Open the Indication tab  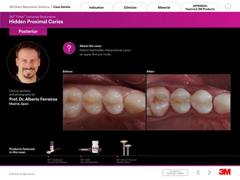click(x=96, y=7)
